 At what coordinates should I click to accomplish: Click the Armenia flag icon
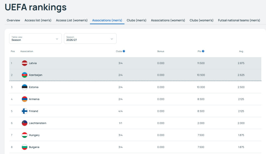point(25,99)
